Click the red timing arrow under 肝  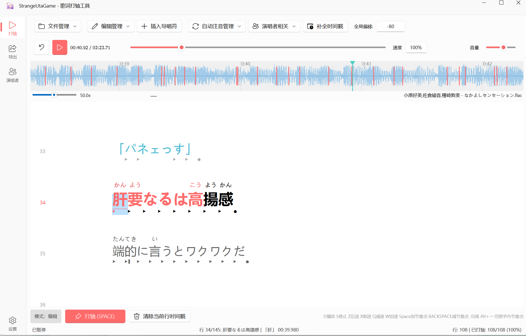[x=114, y=211]
